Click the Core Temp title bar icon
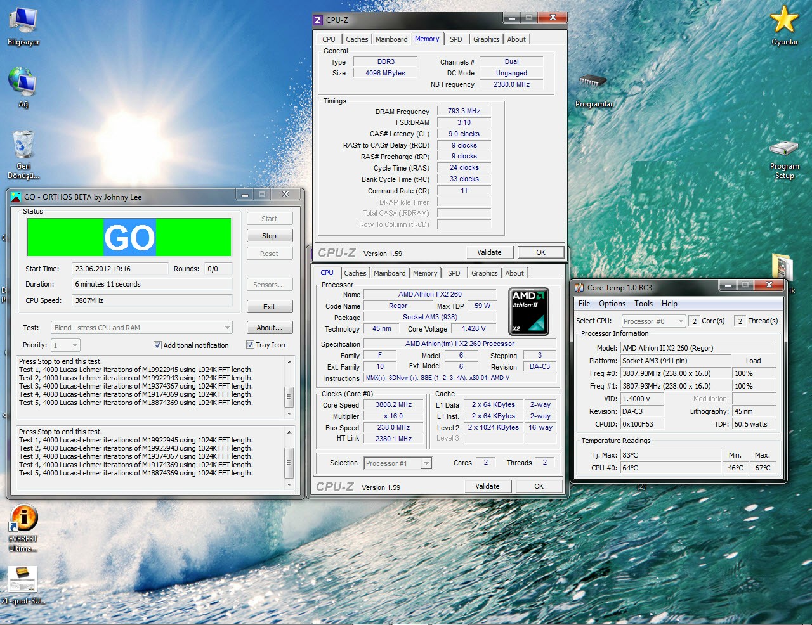 coord(579,288)
